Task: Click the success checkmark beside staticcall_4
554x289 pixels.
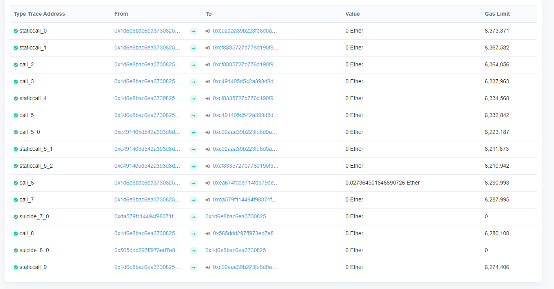Action: 16,99
